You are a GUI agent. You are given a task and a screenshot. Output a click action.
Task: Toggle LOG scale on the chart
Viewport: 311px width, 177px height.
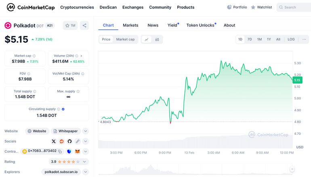pyautogui.click(x=291, y=39)
